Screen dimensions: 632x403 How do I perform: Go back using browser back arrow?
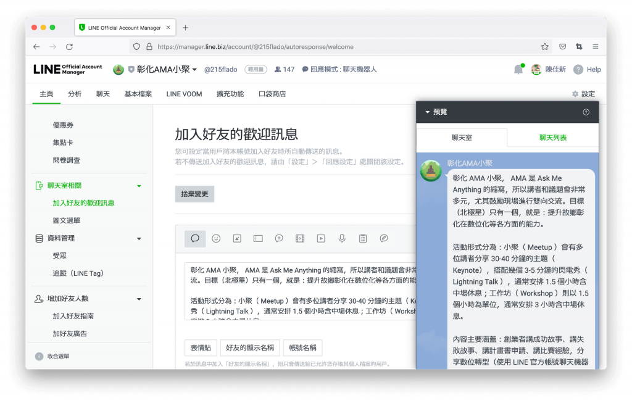tap(36, 47)
